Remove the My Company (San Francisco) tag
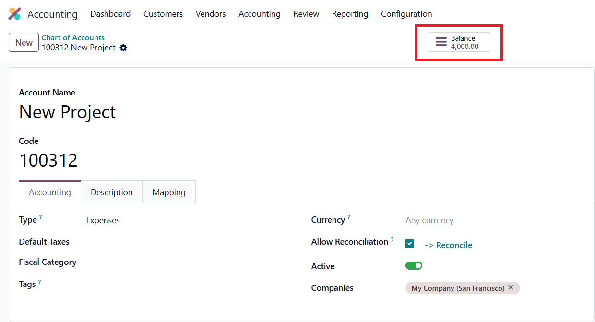 tap(511, 288)
